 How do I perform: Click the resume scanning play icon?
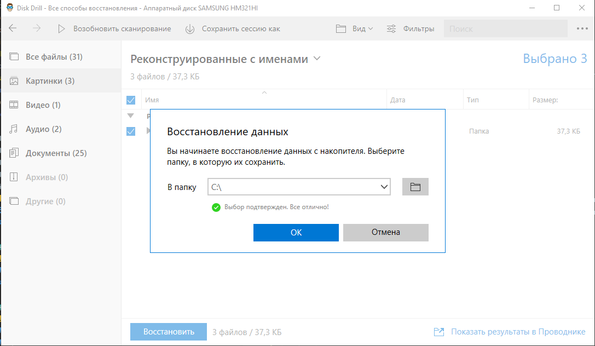point(62,28)
